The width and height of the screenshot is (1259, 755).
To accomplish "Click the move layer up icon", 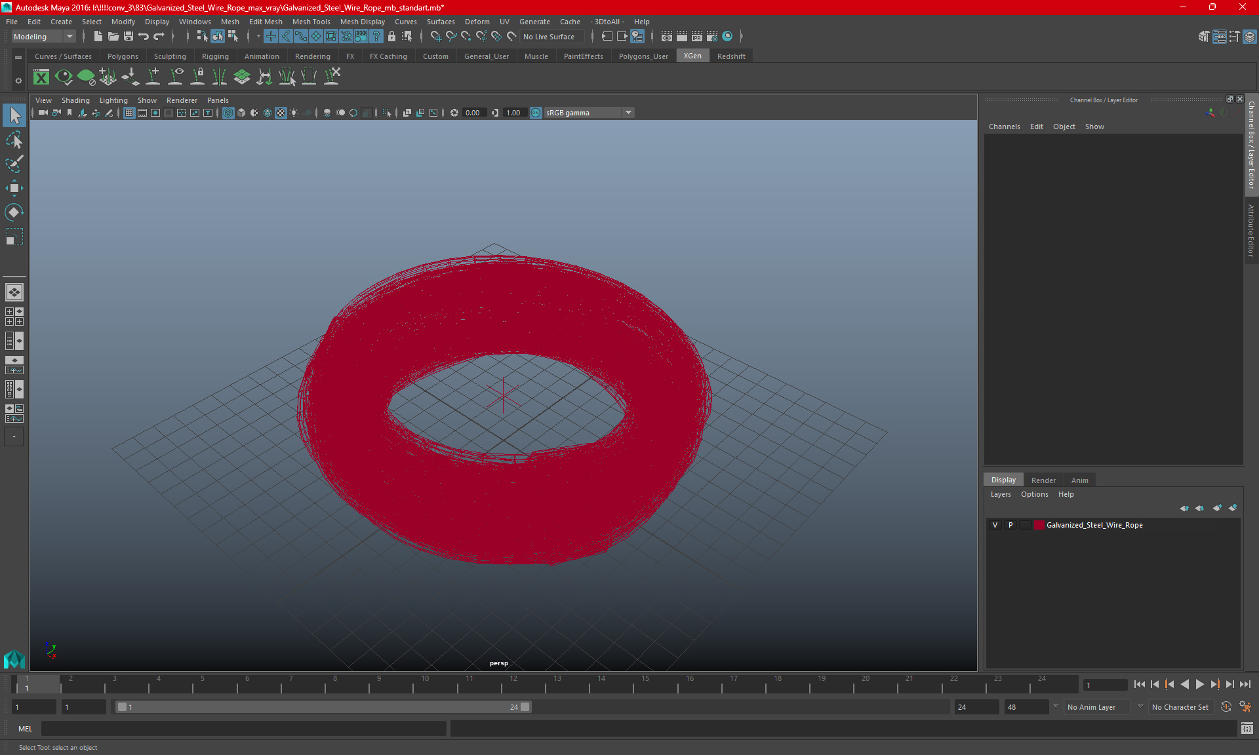I will pyautogui.click(x=1184, y=508).
